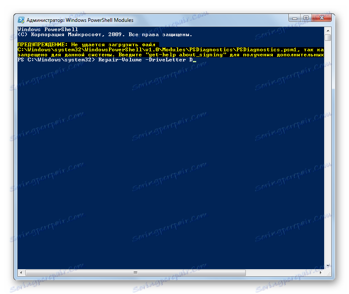
Task: Click the vertical scrollbar up arrow
Action: [x=328, y=30]
